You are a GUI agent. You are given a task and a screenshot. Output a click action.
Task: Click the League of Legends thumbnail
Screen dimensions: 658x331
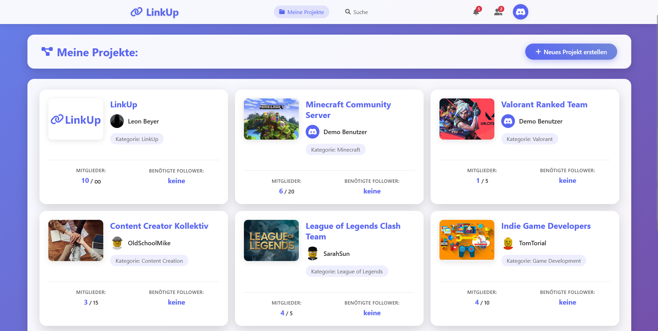(271, 240)
